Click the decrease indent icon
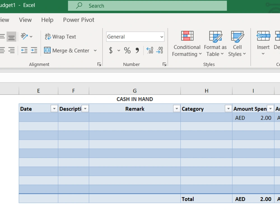The height and width of the screenshot is (210, 280). coord(24,50)
